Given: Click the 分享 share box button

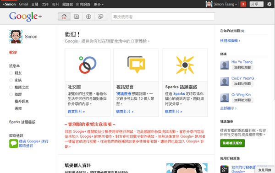Looking at the screenshot, I should pyautogui.click(x=256, y=4).
